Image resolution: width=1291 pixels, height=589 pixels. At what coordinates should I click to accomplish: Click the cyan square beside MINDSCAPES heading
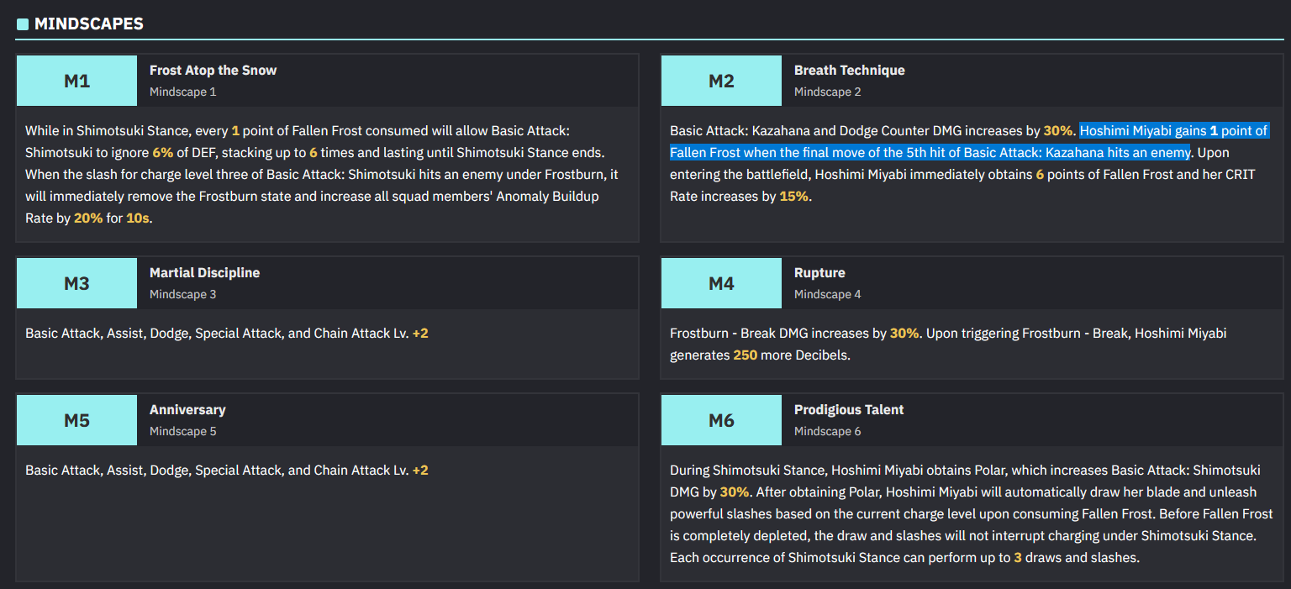pos(23,24)
